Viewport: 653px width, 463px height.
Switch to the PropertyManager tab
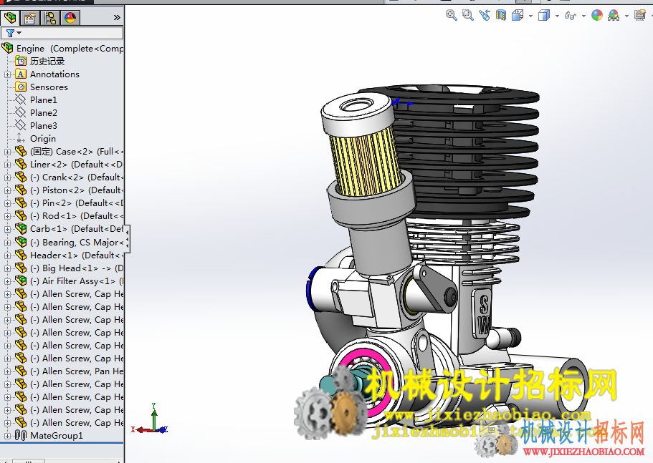click(x=30, y=18)
